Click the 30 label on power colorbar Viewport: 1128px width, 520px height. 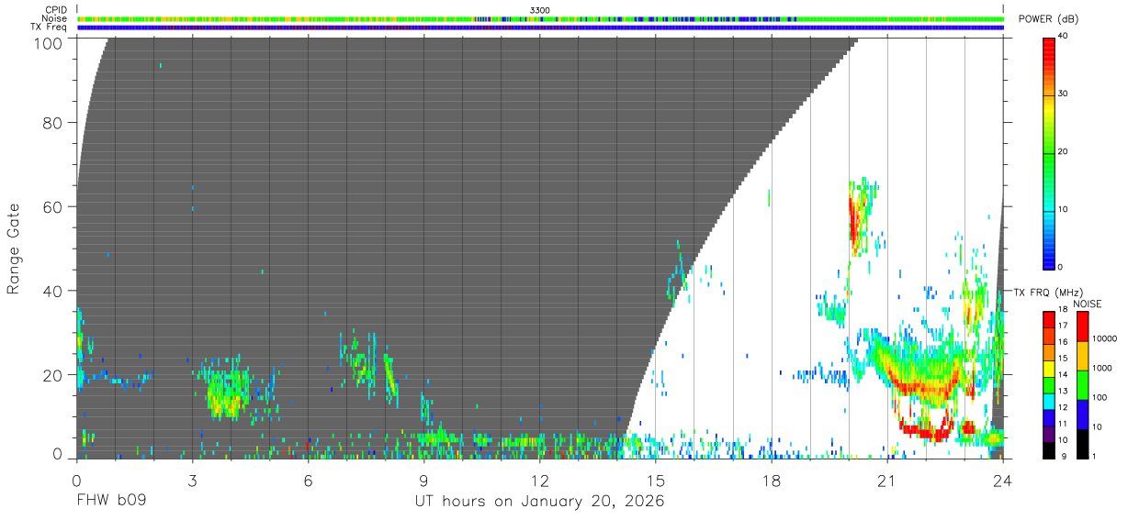pyautogui.click(x=1065, y=94)
